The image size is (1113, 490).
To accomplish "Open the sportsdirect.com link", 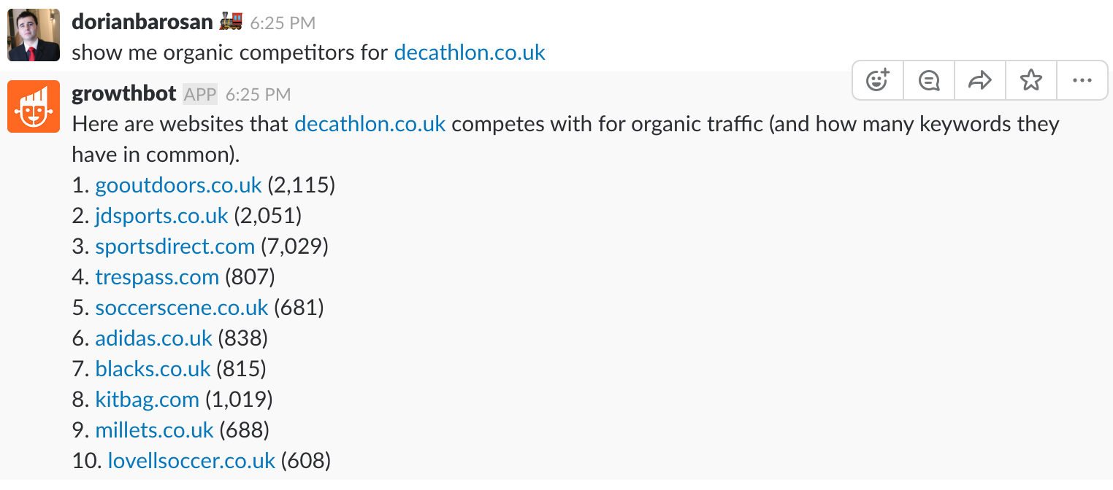I will [x=175, y=246].
